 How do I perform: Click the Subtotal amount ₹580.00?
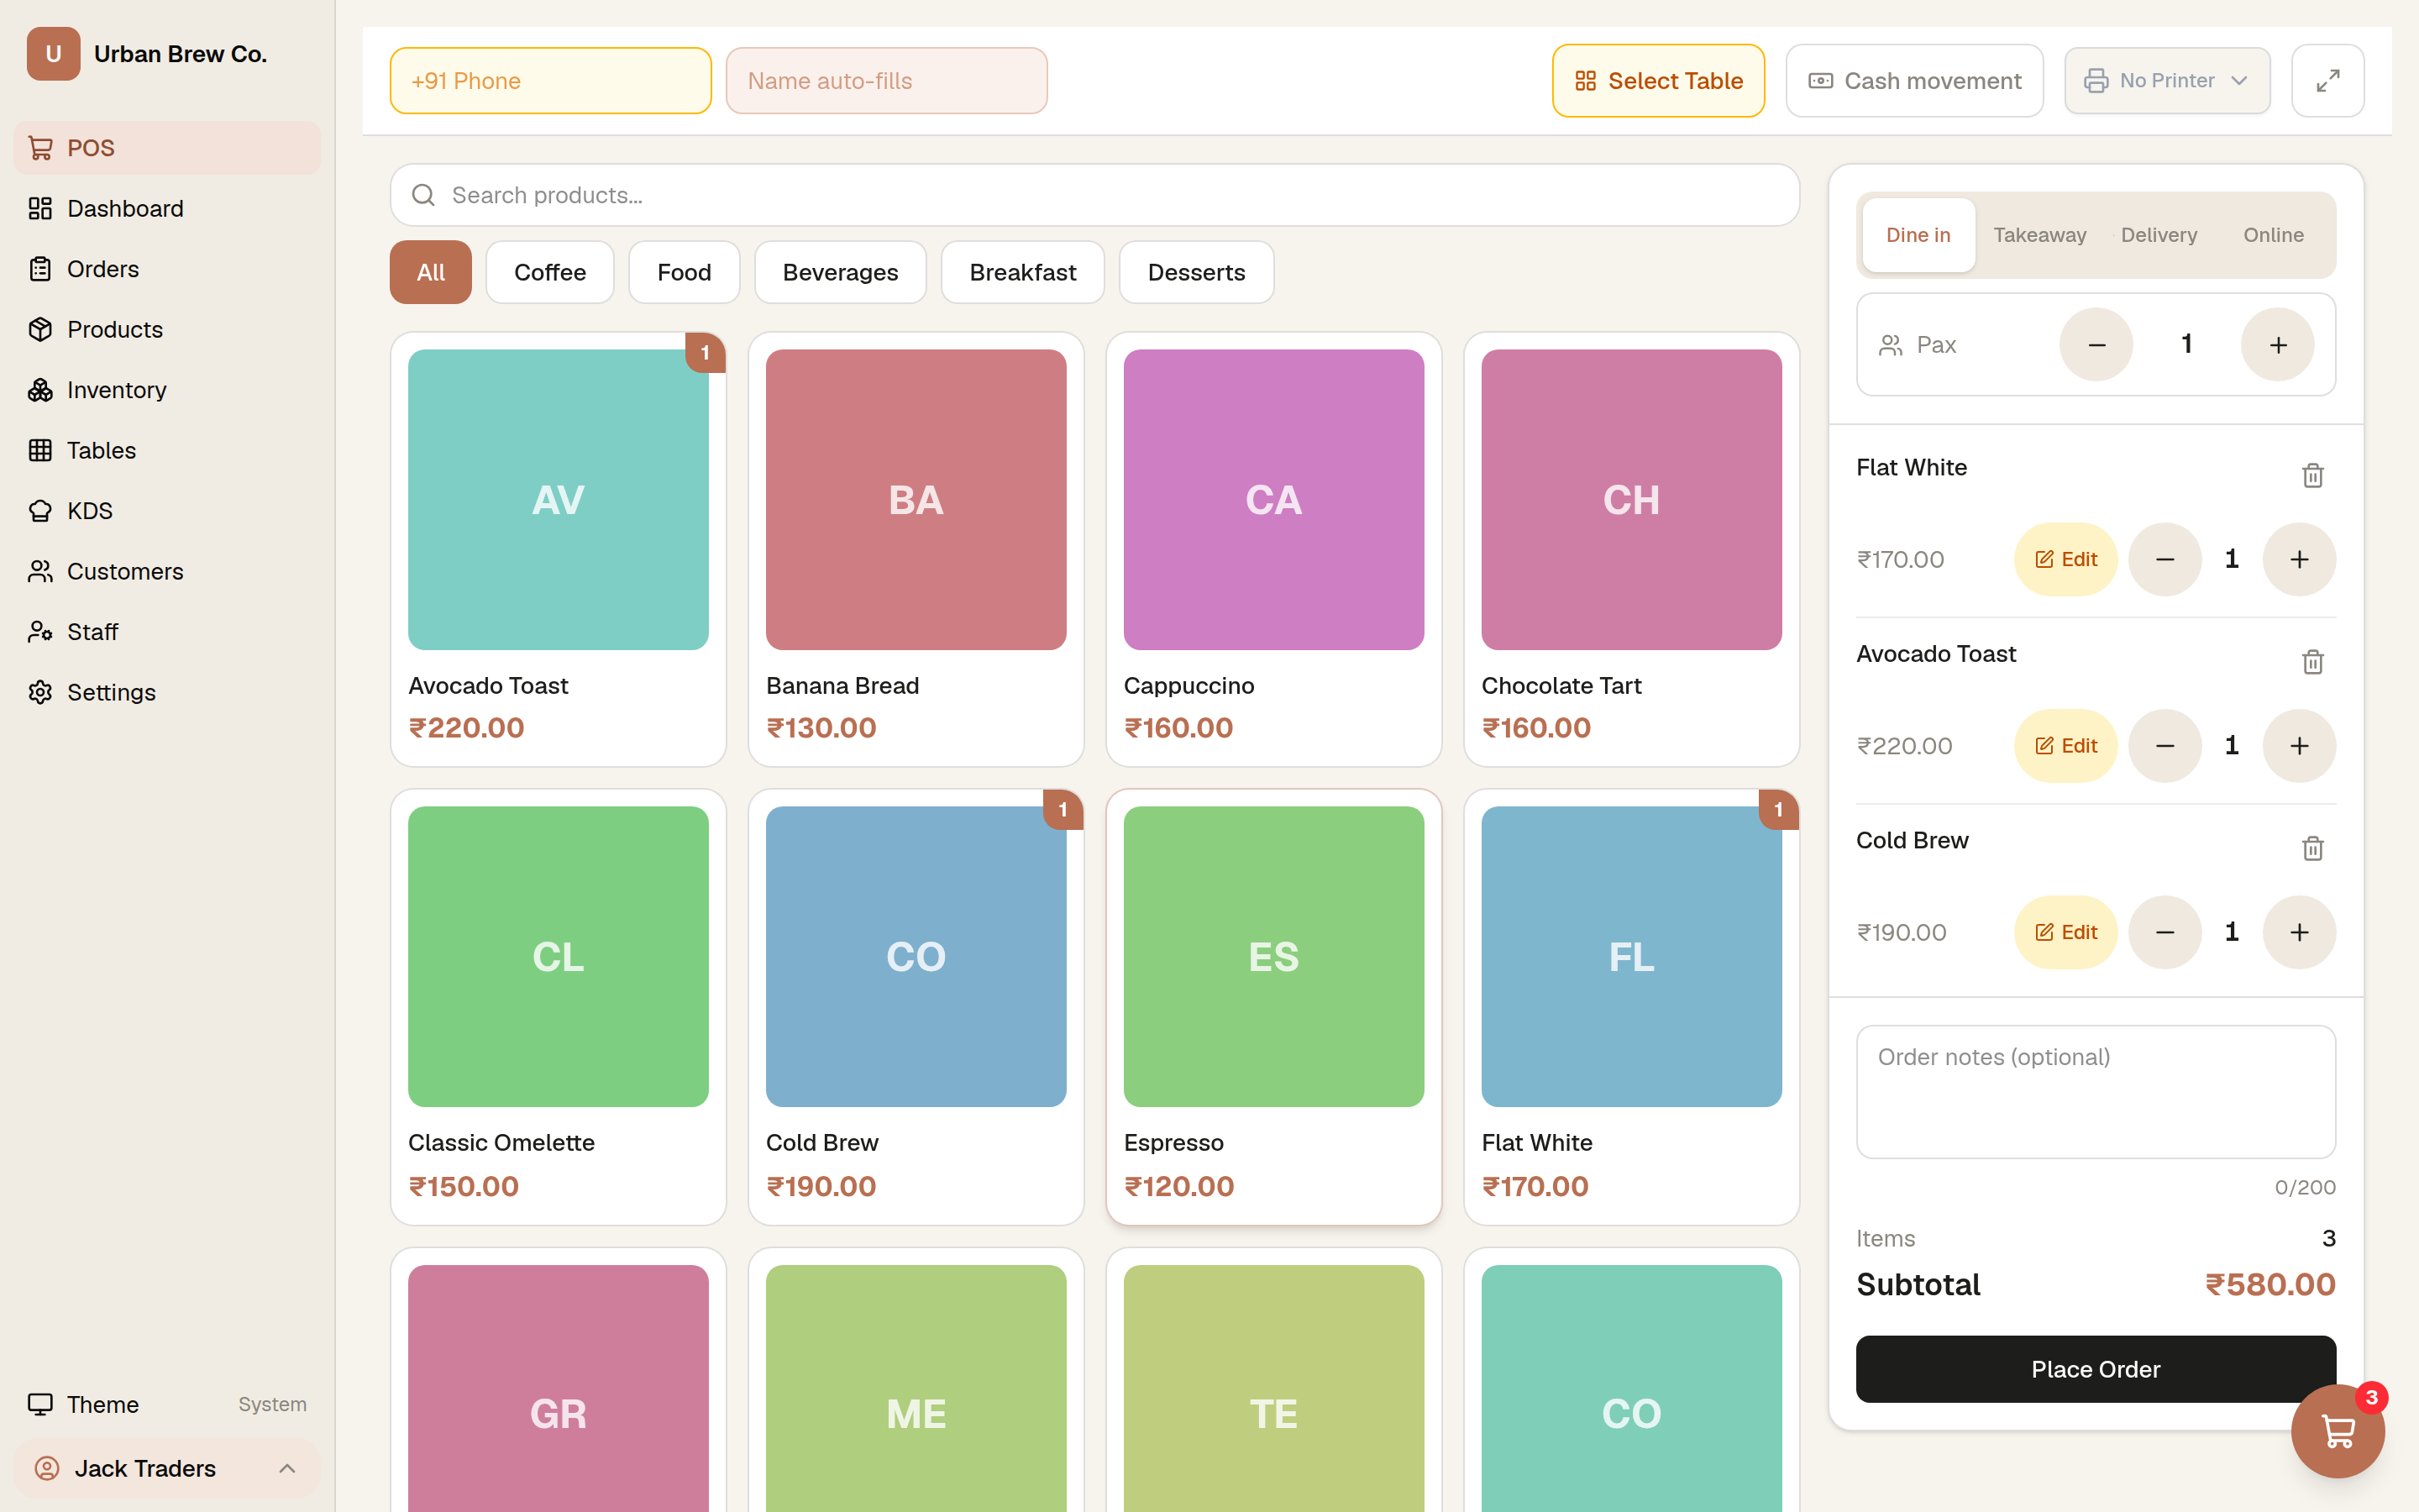click(2270, 1284)
